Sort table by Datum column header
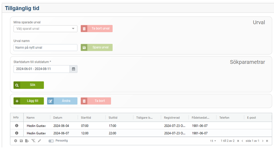Screen dimensions: 274x148 pos(58,118)
